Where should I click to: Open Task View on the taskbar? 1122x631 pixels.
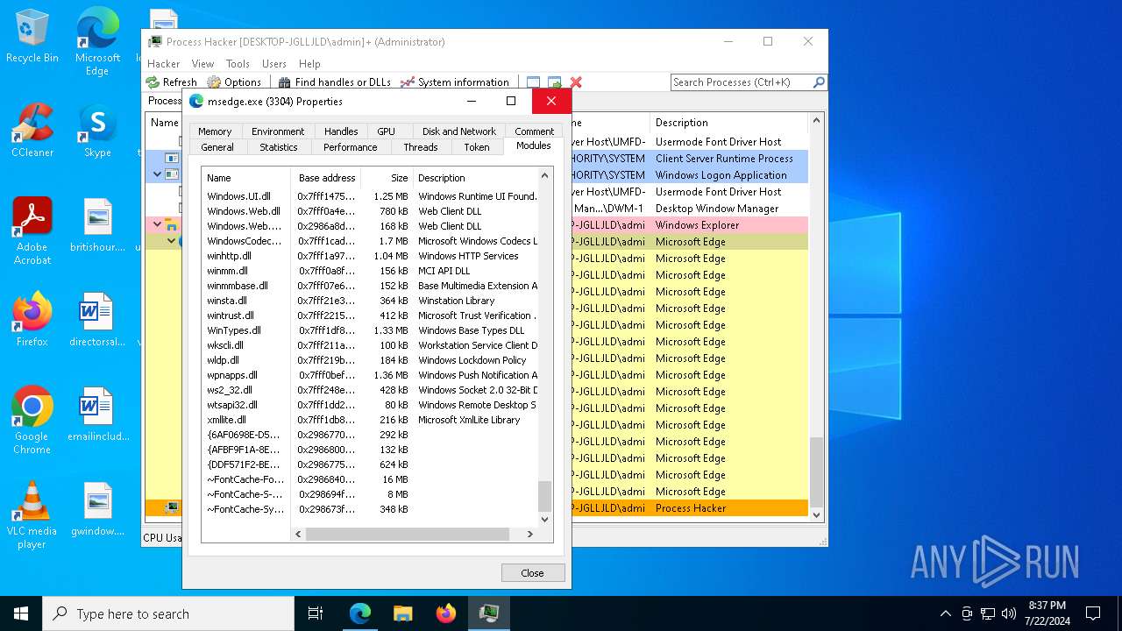click(316, 613)
